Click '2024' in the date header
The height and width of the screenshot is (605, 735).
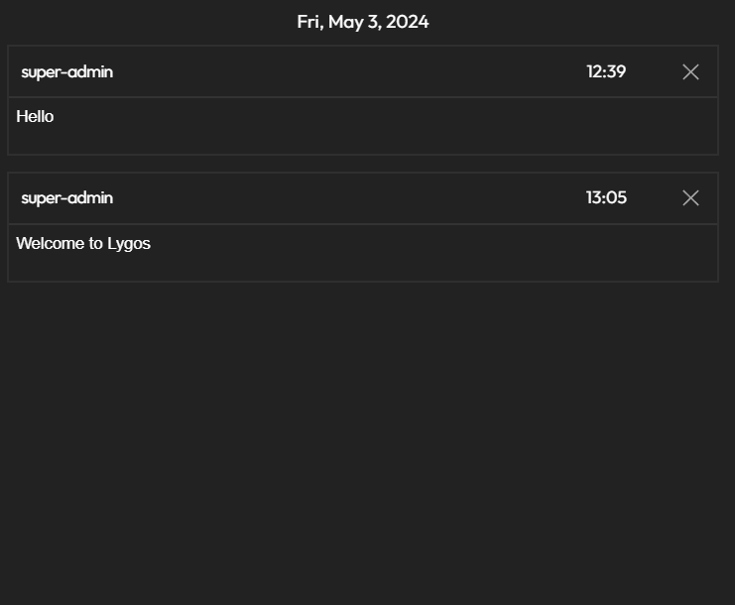[408, 22]
